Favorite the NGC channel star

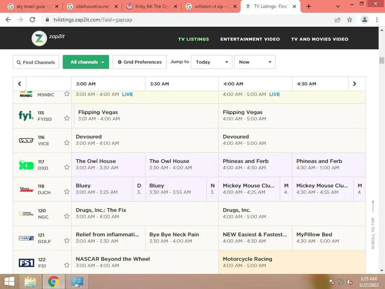[x=67, y=216]
